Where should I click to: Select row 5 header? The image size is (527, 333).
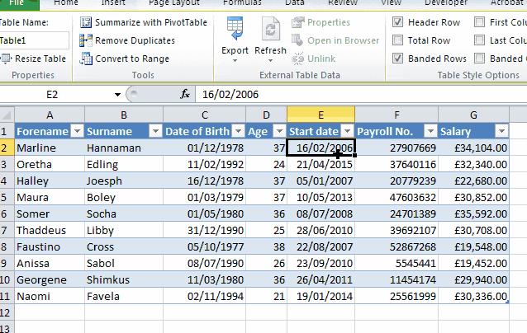(7, 197)
